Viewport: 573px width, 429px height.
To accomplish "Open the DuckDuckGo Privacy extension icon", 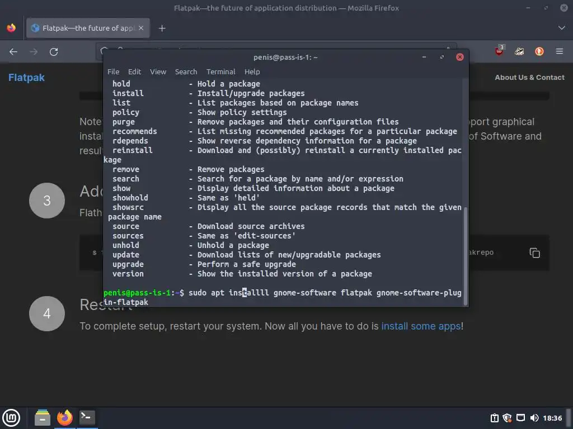I will (x=539, y=52).
